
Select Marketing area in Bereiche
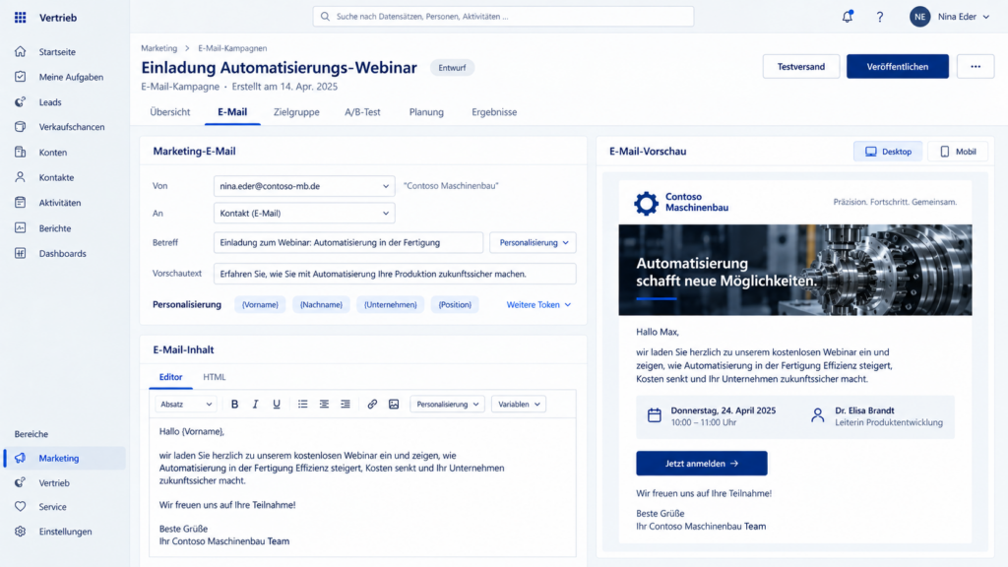(64, 458)
